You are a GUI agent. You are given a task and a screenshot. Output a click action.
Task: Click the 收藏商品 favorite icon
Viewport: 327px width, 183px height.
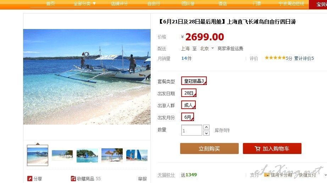pyautogui.click(x=73, y=178)
